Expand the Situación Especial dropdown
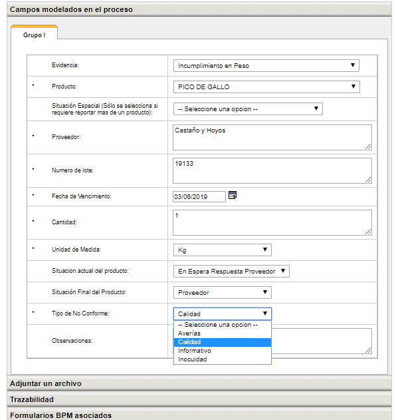This screenshot has width=396, height=420. click(248, 108)
